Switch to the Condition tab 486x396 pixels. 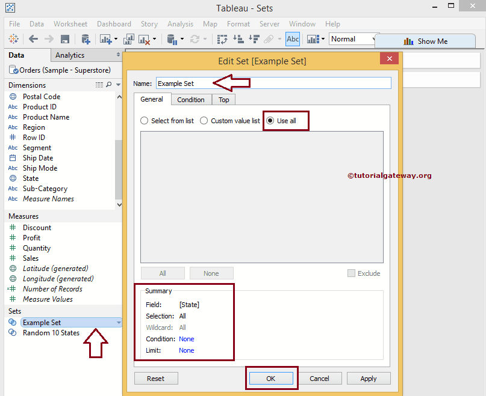(x=191, y=99)
